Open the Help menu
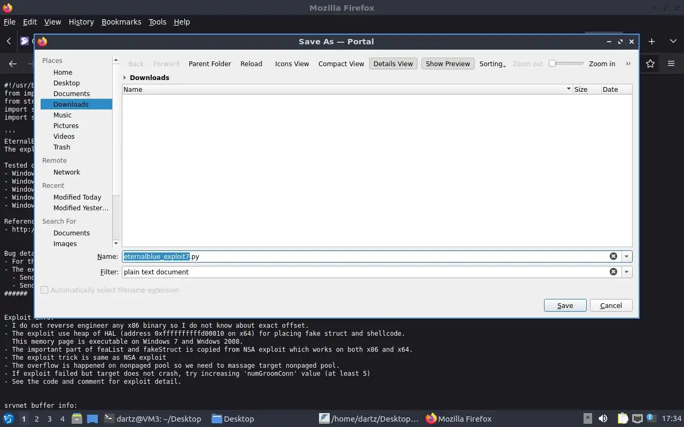The image size is (684, 427). 182,22
